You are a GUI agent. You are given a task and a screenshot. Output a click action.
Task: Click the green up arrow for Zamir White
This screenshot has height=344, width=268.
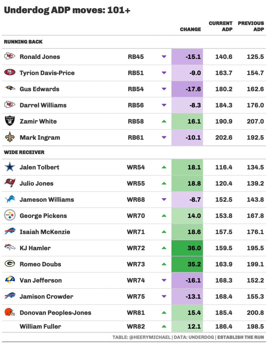(x=164, y=121)
